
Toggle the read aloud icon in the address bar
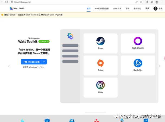click(x=137, y=2)
